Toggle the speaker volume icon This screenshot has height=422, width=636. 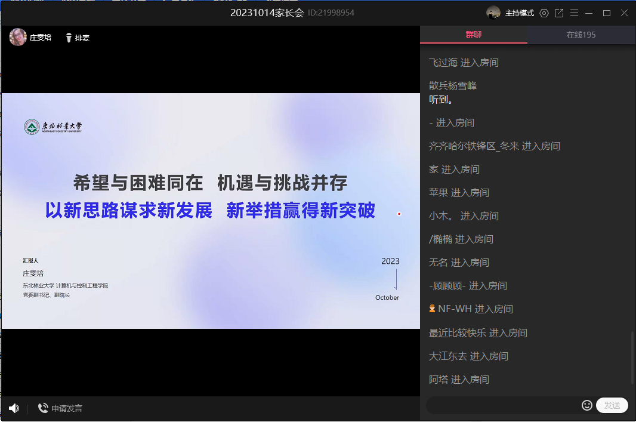coord(14,408)
